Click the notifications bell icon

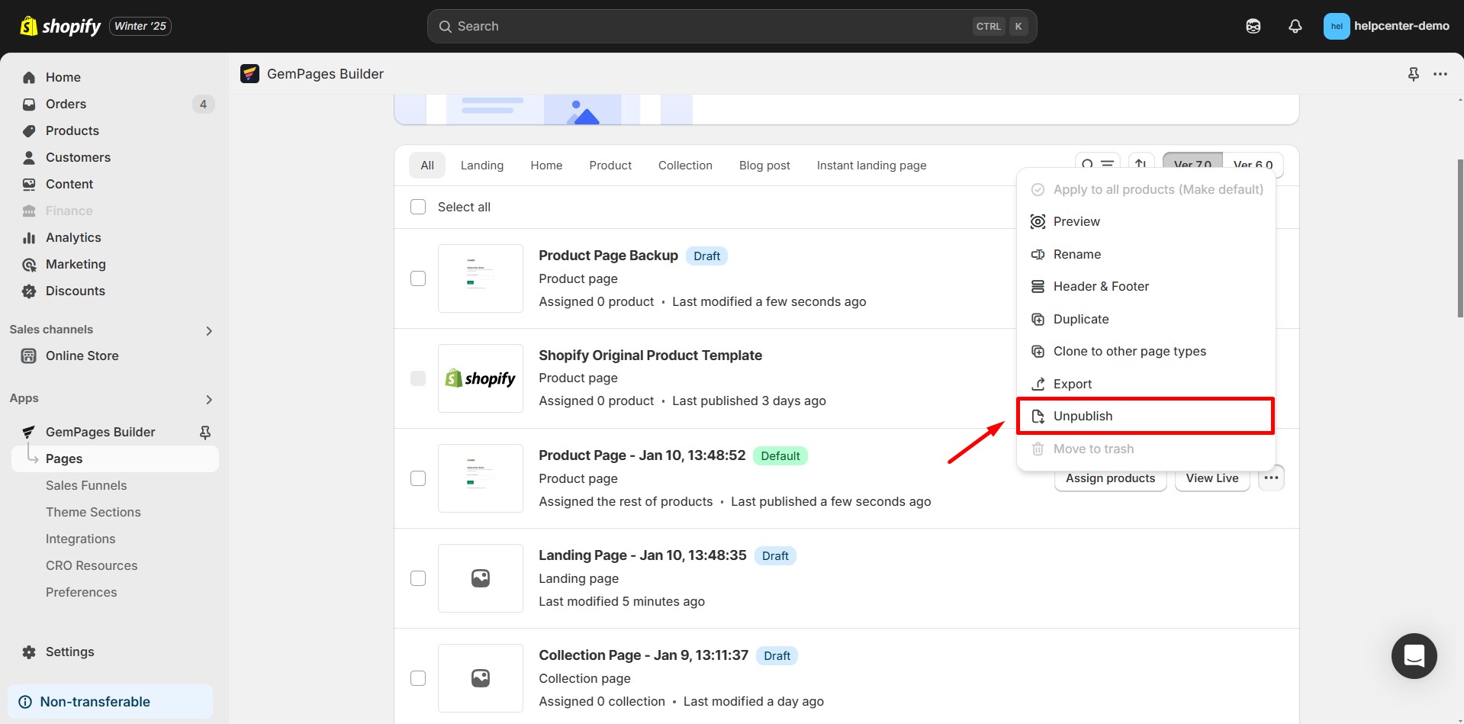pos(1295,26)
